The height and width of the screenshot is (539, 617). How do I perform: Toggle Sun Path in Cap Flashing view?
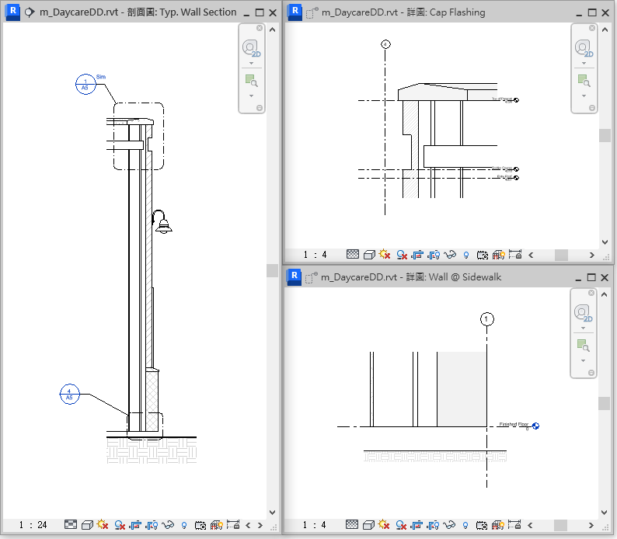pos(385,255)
